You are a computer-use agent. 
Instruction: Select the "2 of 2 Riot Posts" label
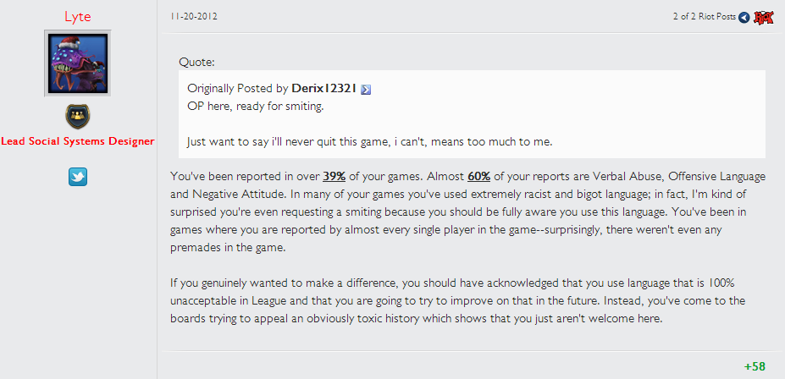tap(705, 17)
